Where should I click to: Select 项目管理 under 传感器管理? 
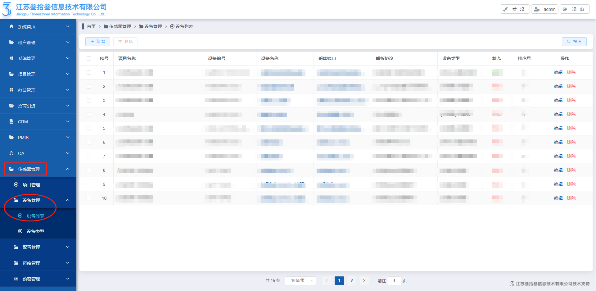pyautogui.click(x=31, y=185)
